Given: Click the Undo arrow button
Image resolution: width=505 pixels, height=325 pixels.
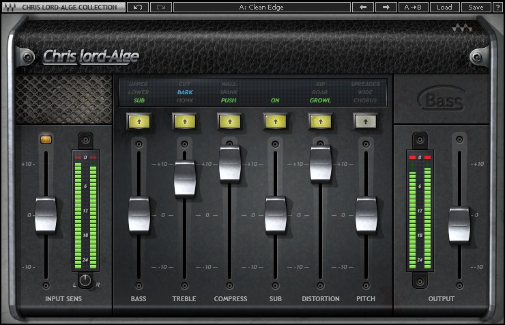Looking at the screenshot, I should [x=137, y=7].
